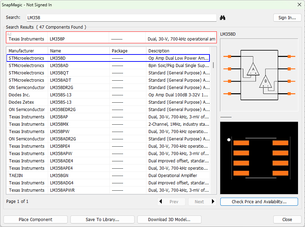Click the Save To Library button
305x227 pixels.
point(102,220)
